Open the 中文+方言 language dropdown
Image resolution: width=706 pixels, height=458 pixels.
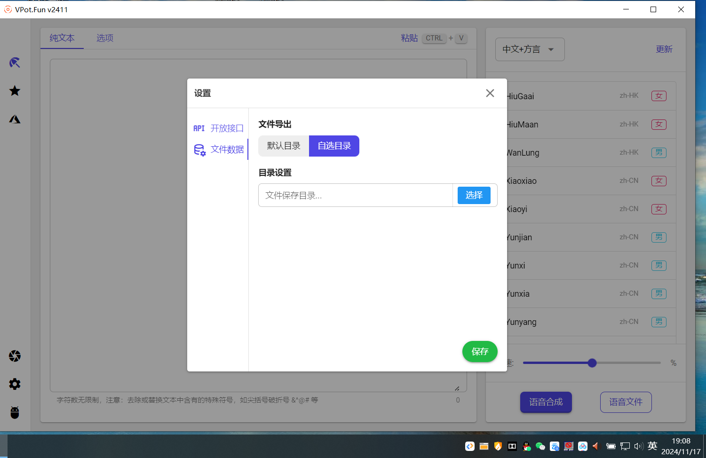coord(530,49)
